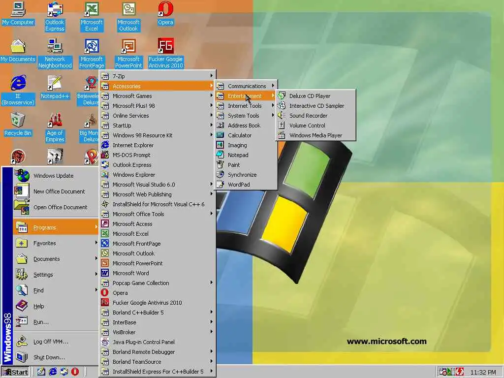
Task: Expand the Online Services submenu
Action: [157, 116]
